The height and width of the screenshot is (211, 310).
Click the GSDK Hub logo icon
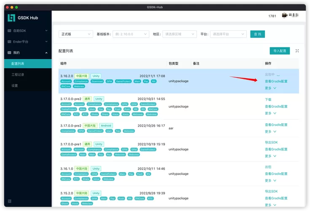[11, 18]
